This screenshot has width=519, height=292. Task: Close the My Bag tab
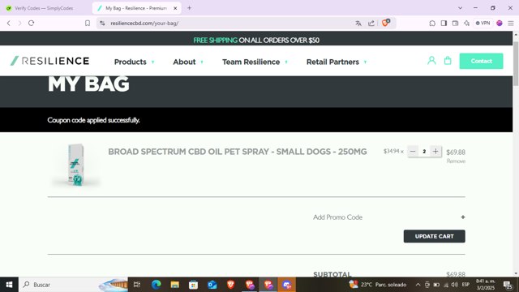click(x=175, y=8)
